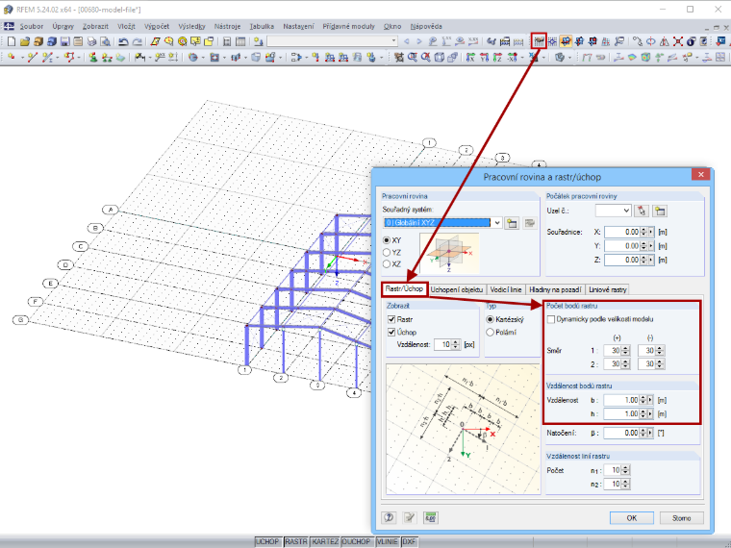731x548 pixels.
Task: Toggle VLINIE button in the status bar
Action: point(387,541)
